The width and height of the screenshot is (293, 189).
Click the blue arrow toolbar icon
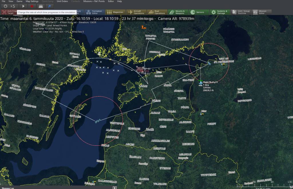point(50,6)
